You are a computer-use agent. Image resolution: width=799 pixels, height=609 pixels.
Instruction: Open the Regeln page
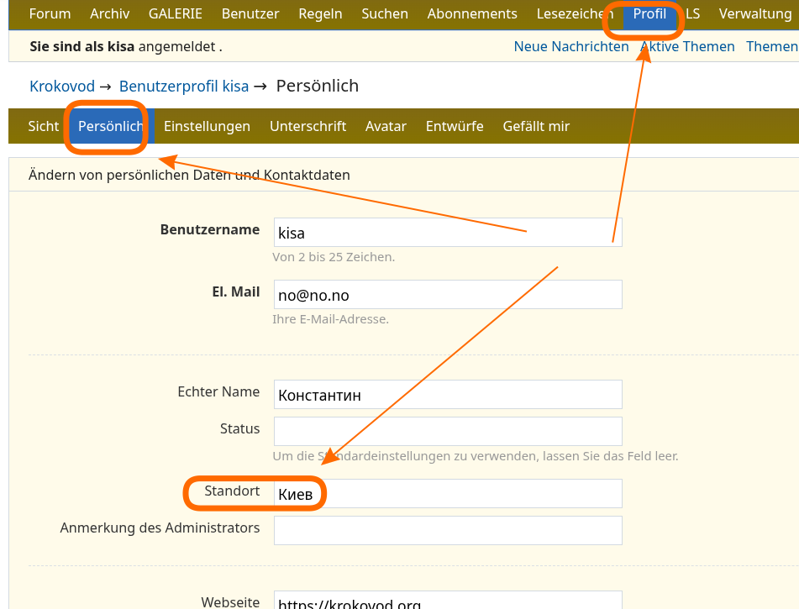(x=320, y=14)
